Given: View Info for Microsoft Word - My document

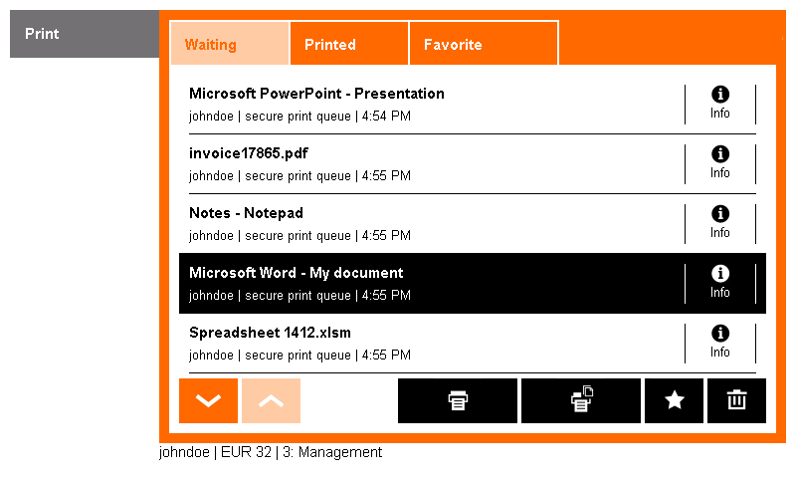Looking at the screenshot, I should click(x=719, y=284).
